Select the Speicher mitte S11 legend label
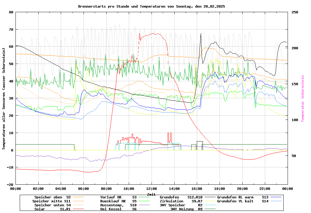This screenshot has height=213, width=311. [51, 201]
